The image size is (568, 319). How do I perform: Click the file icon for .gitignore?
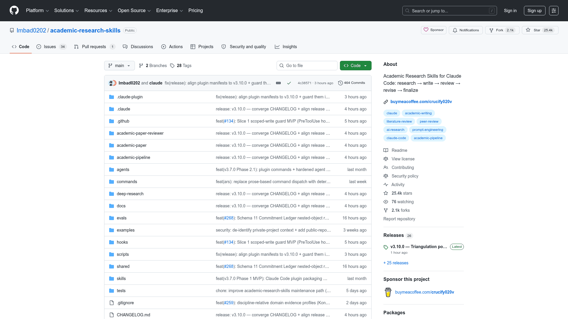(x=112, y=303)
